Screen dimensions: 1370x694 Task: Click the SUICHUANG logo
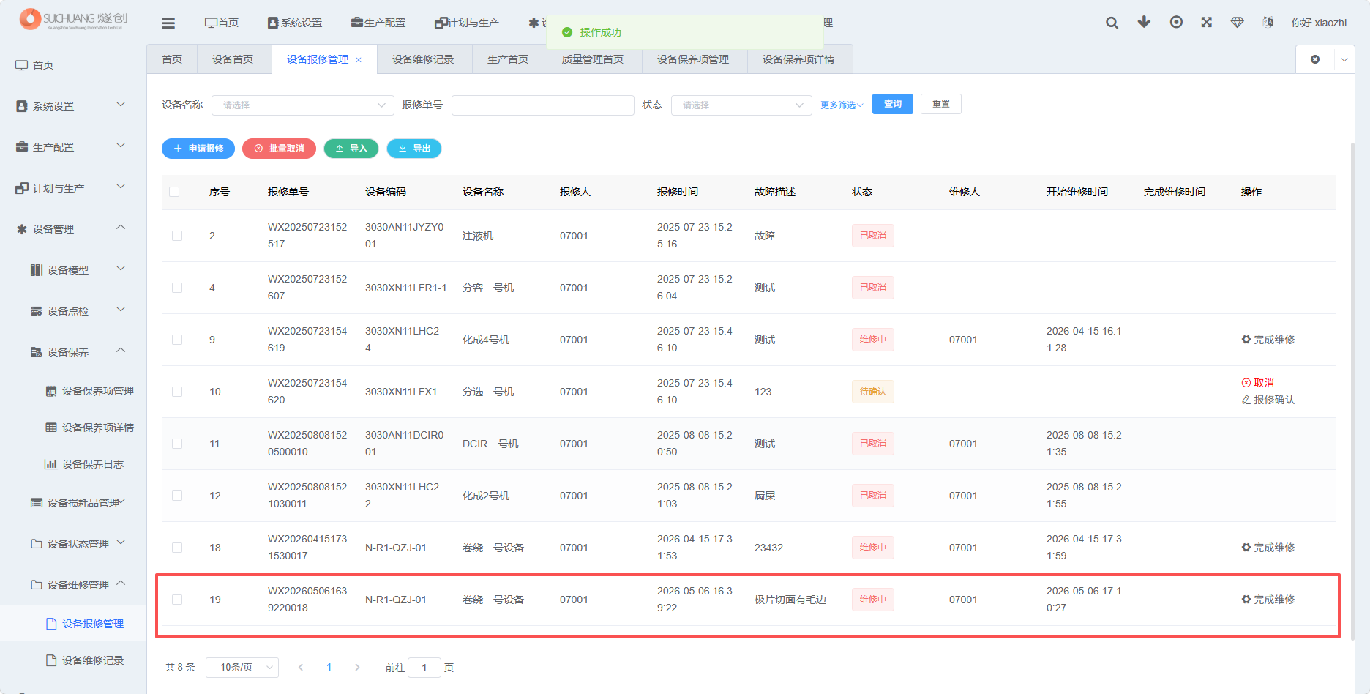[73, 19]
